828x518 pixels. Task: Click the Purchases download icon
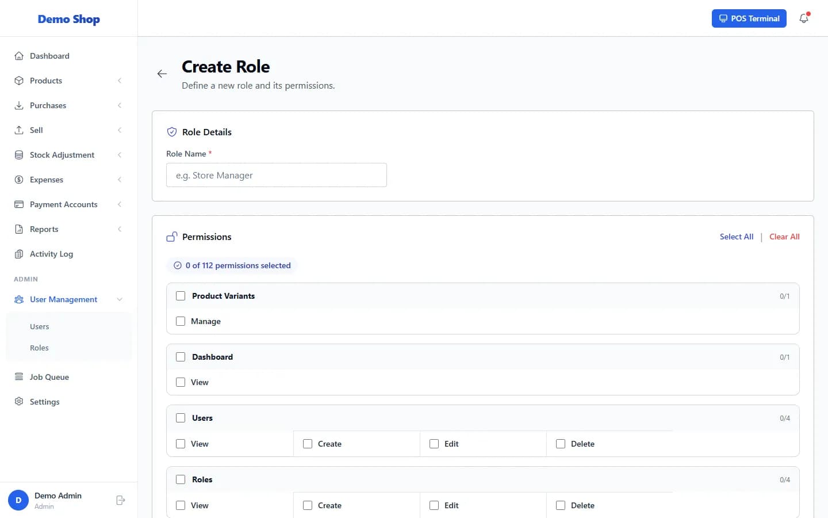tap(19, 105)
